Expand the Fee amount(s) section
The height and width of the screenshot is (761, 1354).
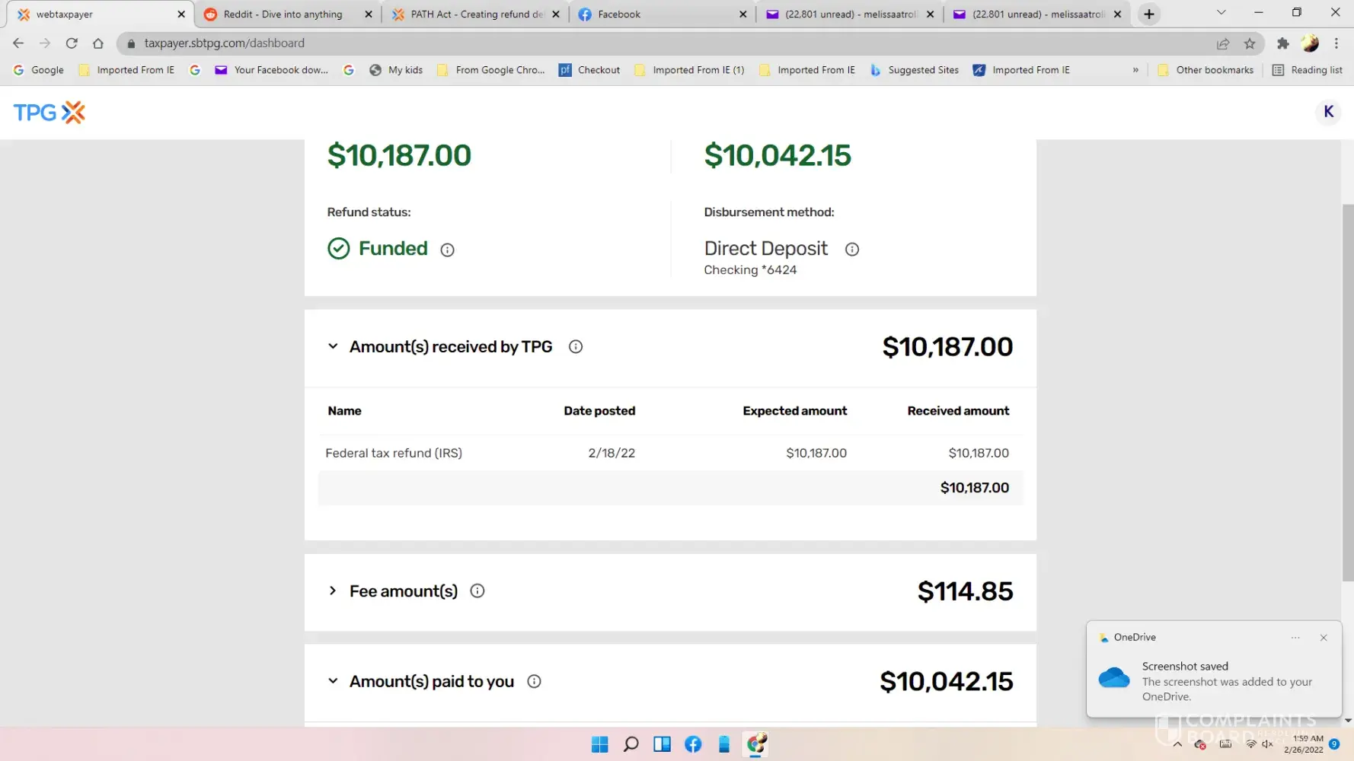click(x=333, y=591)
